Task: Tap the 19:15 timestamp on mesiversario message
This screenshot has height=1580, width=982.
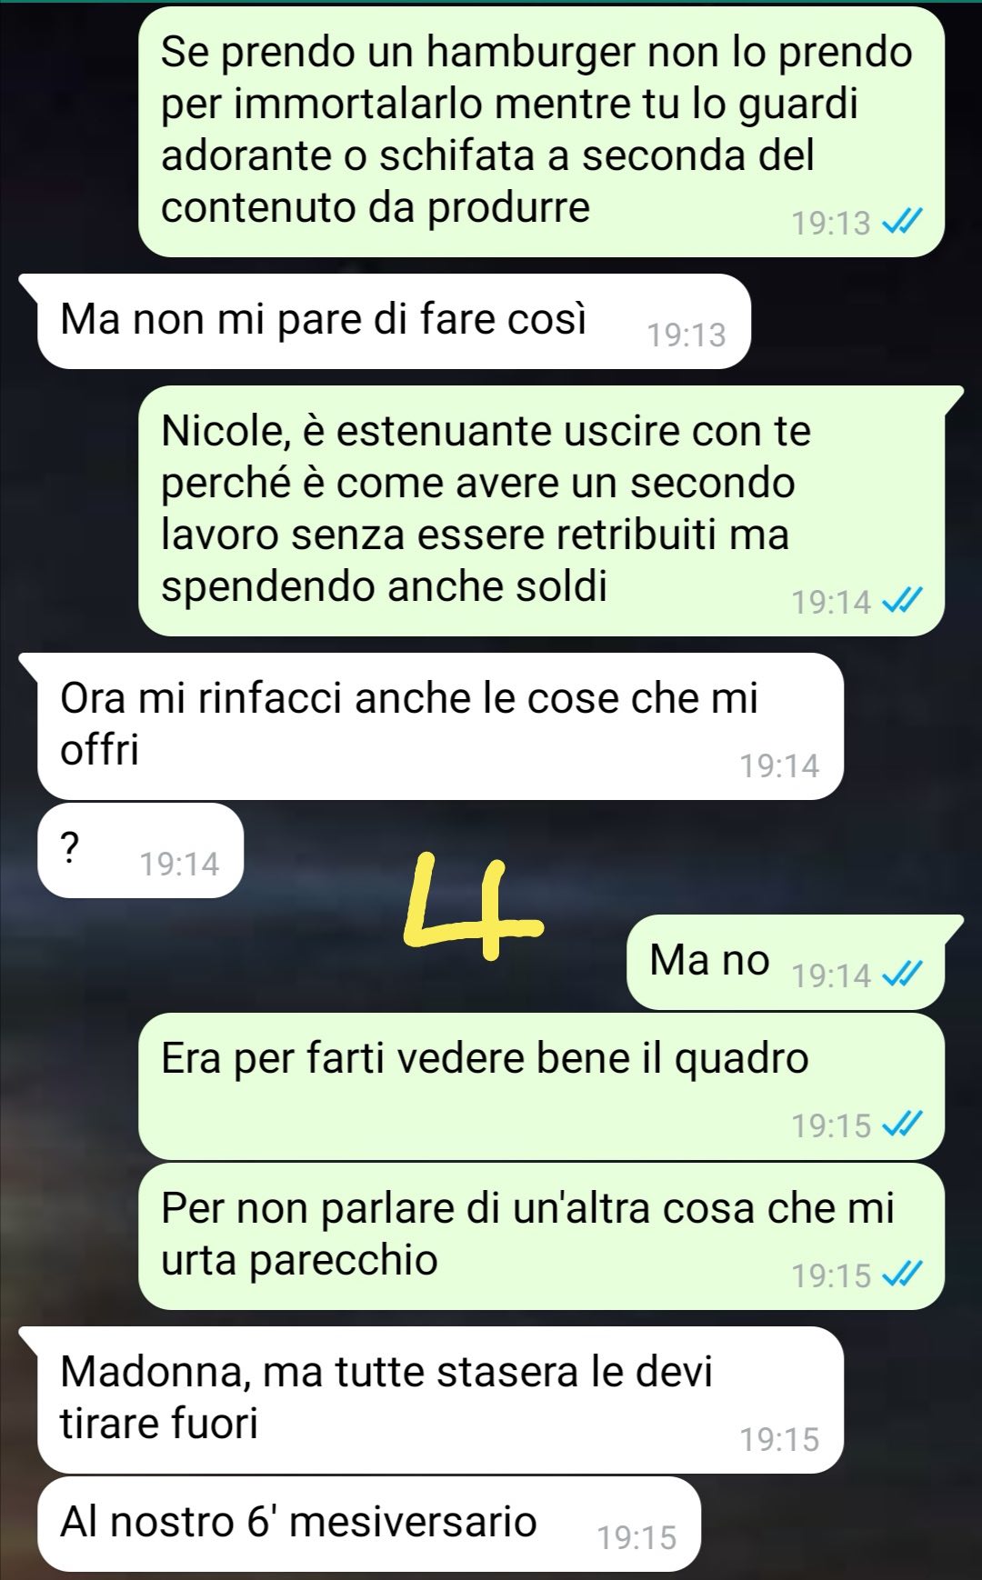Action: (636, 1537)
